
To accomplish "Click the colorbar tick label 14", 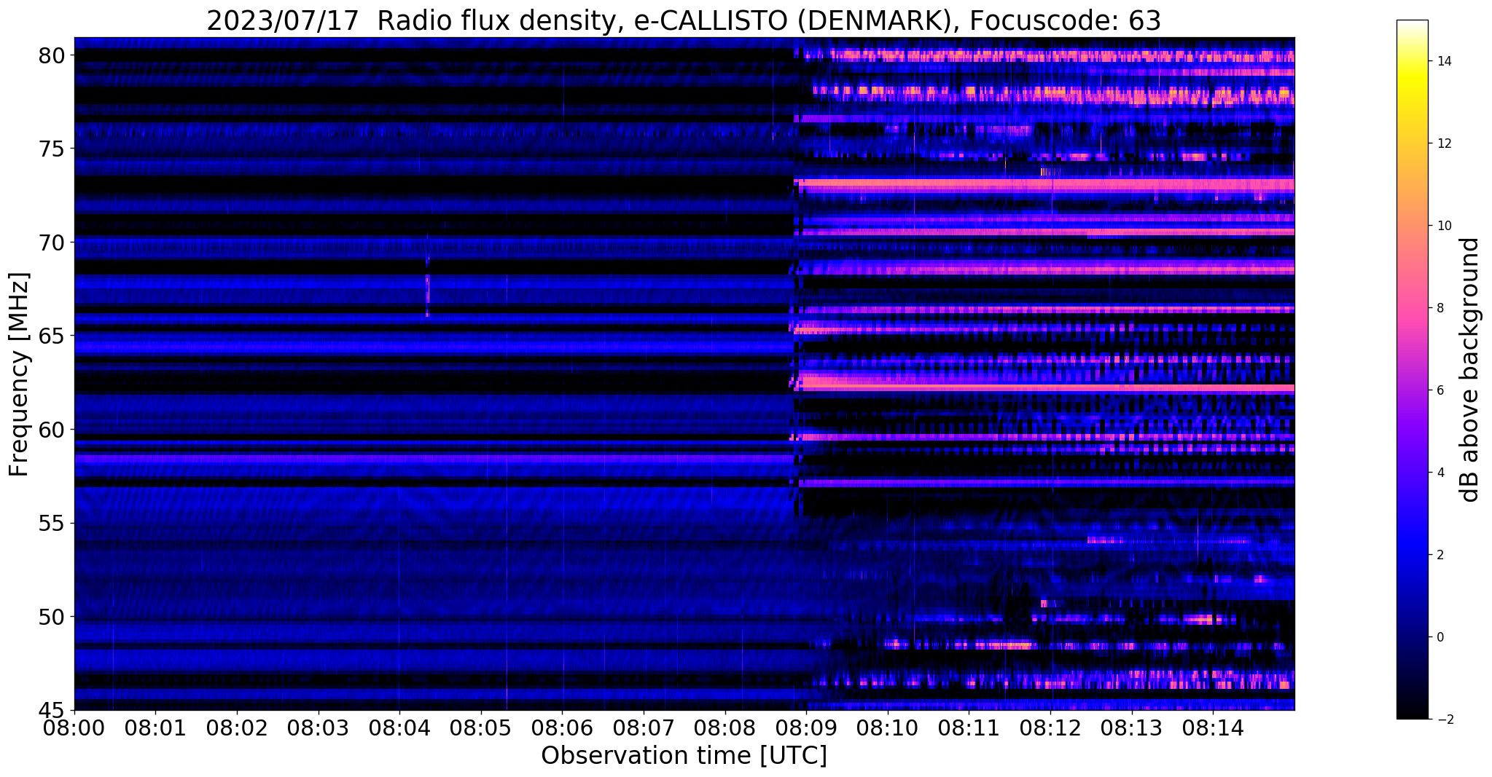I will 1444,61.
